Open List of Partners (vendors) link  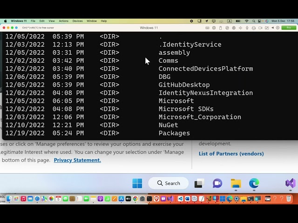[231, 154]
